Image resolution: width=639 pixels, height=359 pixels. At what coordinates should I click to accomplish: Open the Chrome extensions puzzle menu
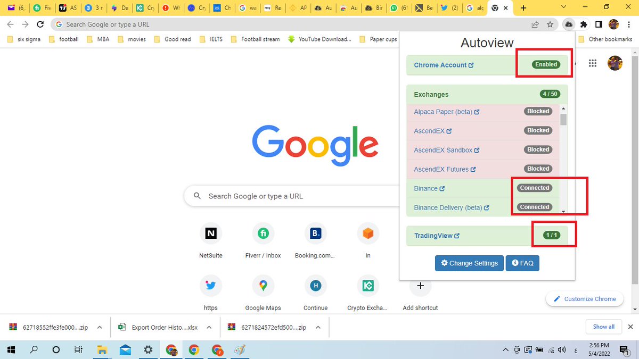(584, 24)
